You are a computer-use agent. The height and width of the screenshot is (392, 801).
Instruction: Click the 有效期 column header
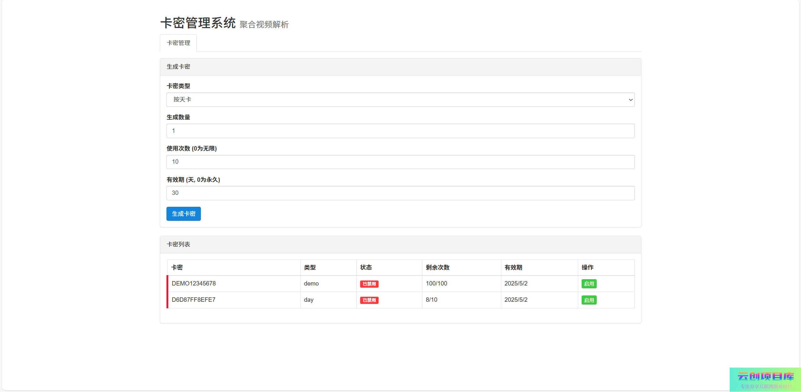(513, 267)
